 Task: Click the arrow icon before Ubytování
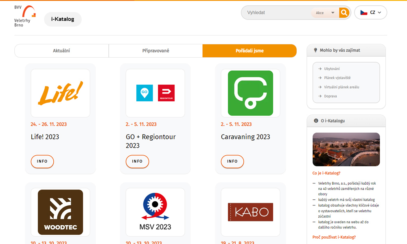coord(320,69)
